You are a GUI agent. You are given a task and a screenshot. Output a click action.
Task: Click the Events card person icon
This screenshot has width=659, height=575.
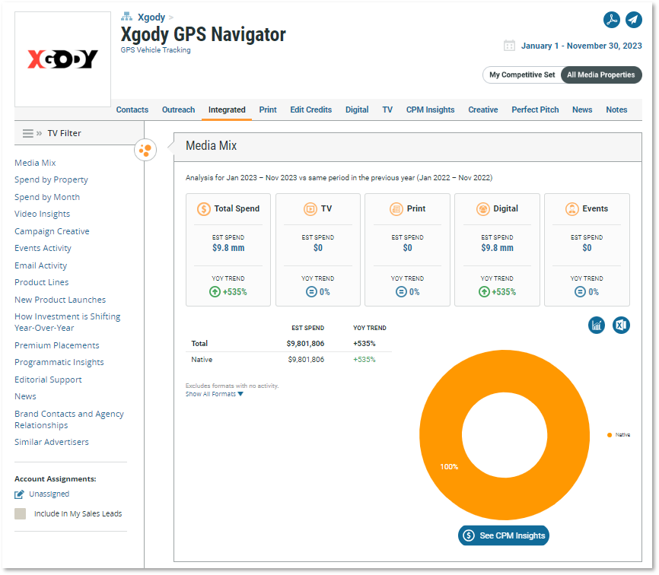click(571, 208)
